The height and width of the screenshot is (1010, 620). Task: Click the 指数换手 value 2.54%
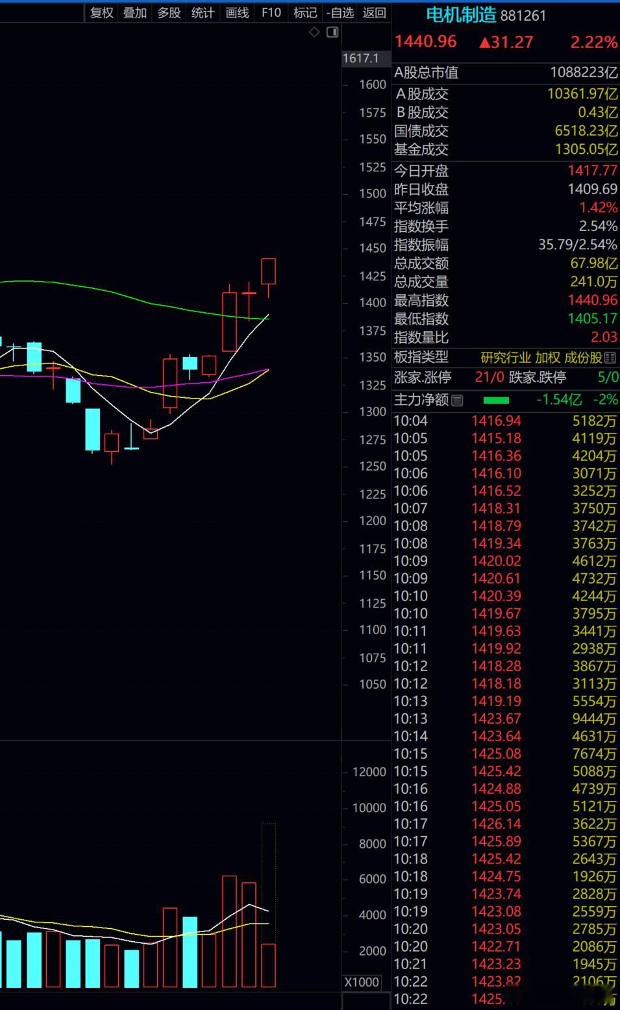click(x=598, y=227)
